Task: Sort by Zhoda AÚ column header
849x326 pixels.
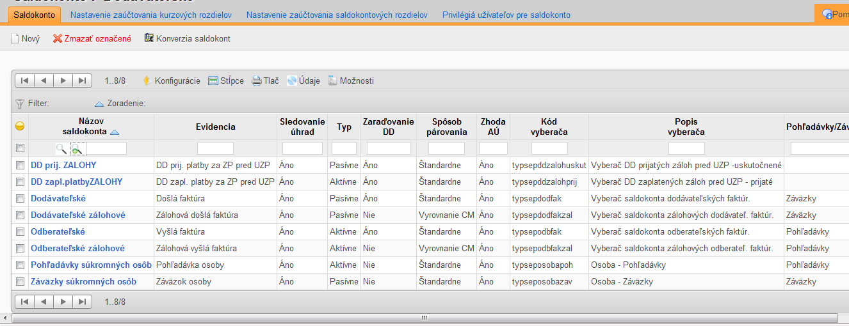Action: click(493, 127)
